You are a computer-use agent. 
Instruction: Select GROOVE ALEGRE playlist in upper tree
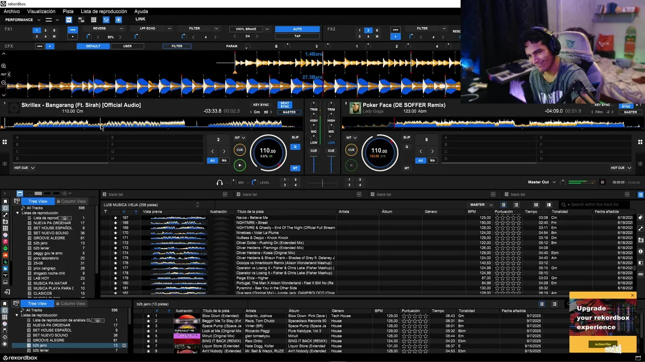(49, 238)
